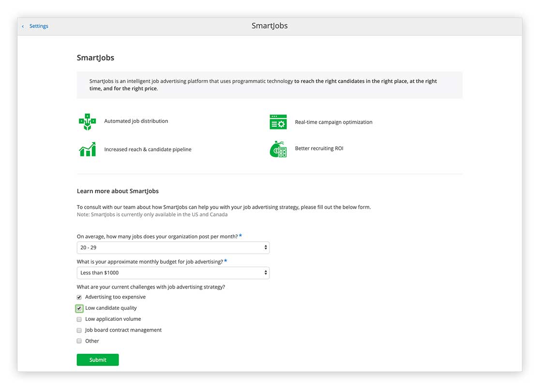Click the arrows on the 20 - 29 select
The width and height of the screenshot is (540, 390).
[x=265, y=247]
